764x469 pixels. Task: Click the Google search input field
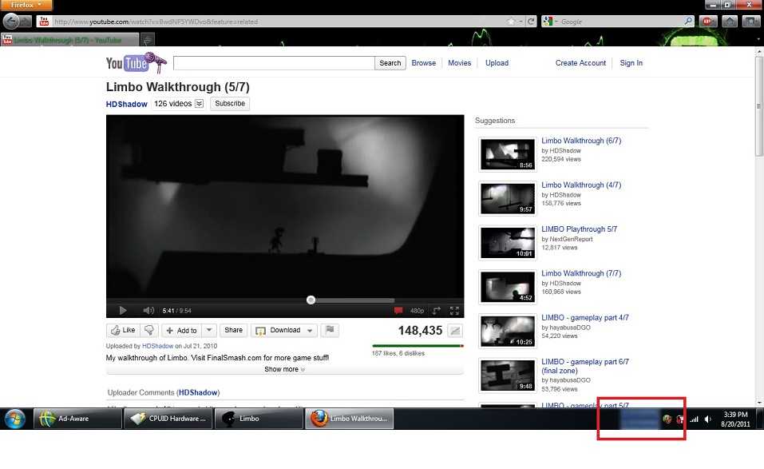(x=621, y=22)
